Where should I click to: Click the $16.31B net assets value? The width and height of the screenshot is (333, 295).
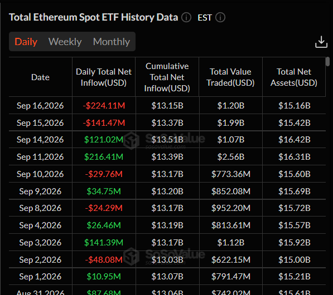[x=295, y=157]
